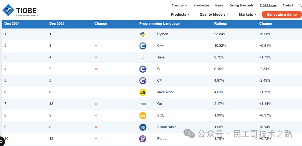Click the Python language icon
Image resolution: width=302 pixels, height=146 pixels.
click(143, 34)
